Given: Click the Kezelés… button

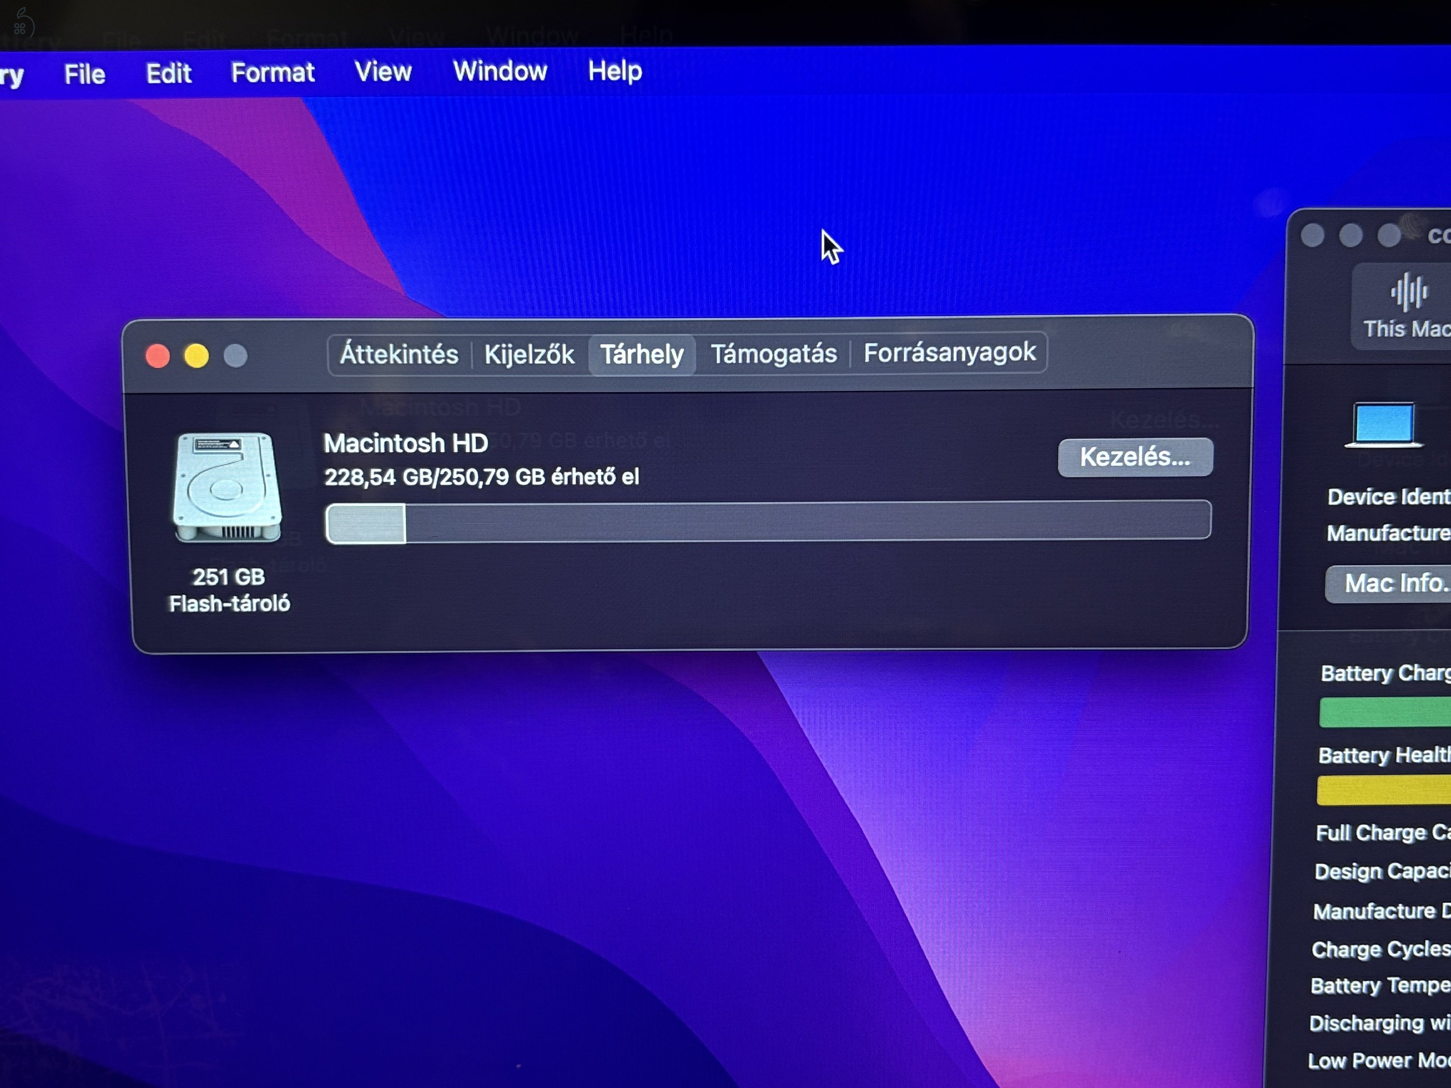Looking at the screenshot, I should [x=1136, y=458].
